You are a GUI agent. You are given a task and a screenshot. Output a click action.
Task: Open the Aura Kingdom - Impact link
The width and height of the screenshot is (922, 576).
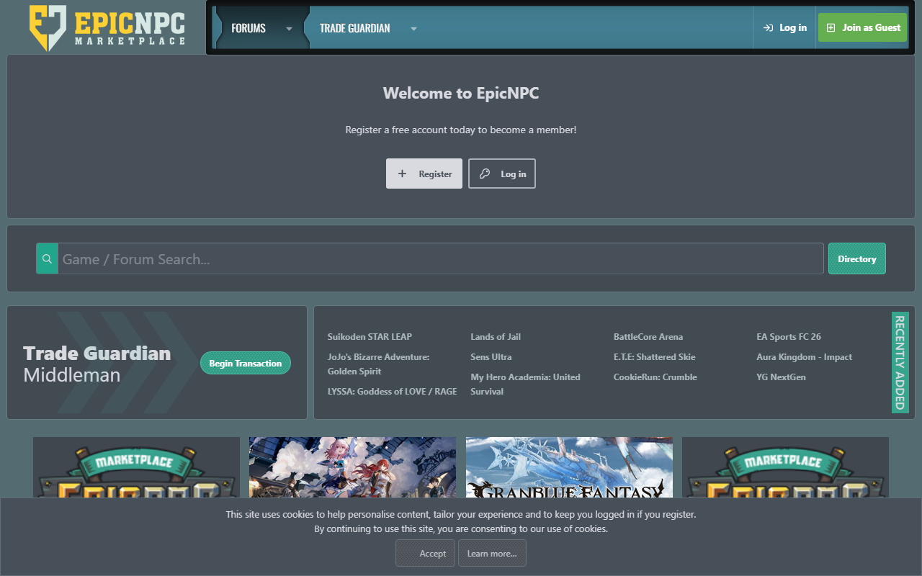point(804,357)
